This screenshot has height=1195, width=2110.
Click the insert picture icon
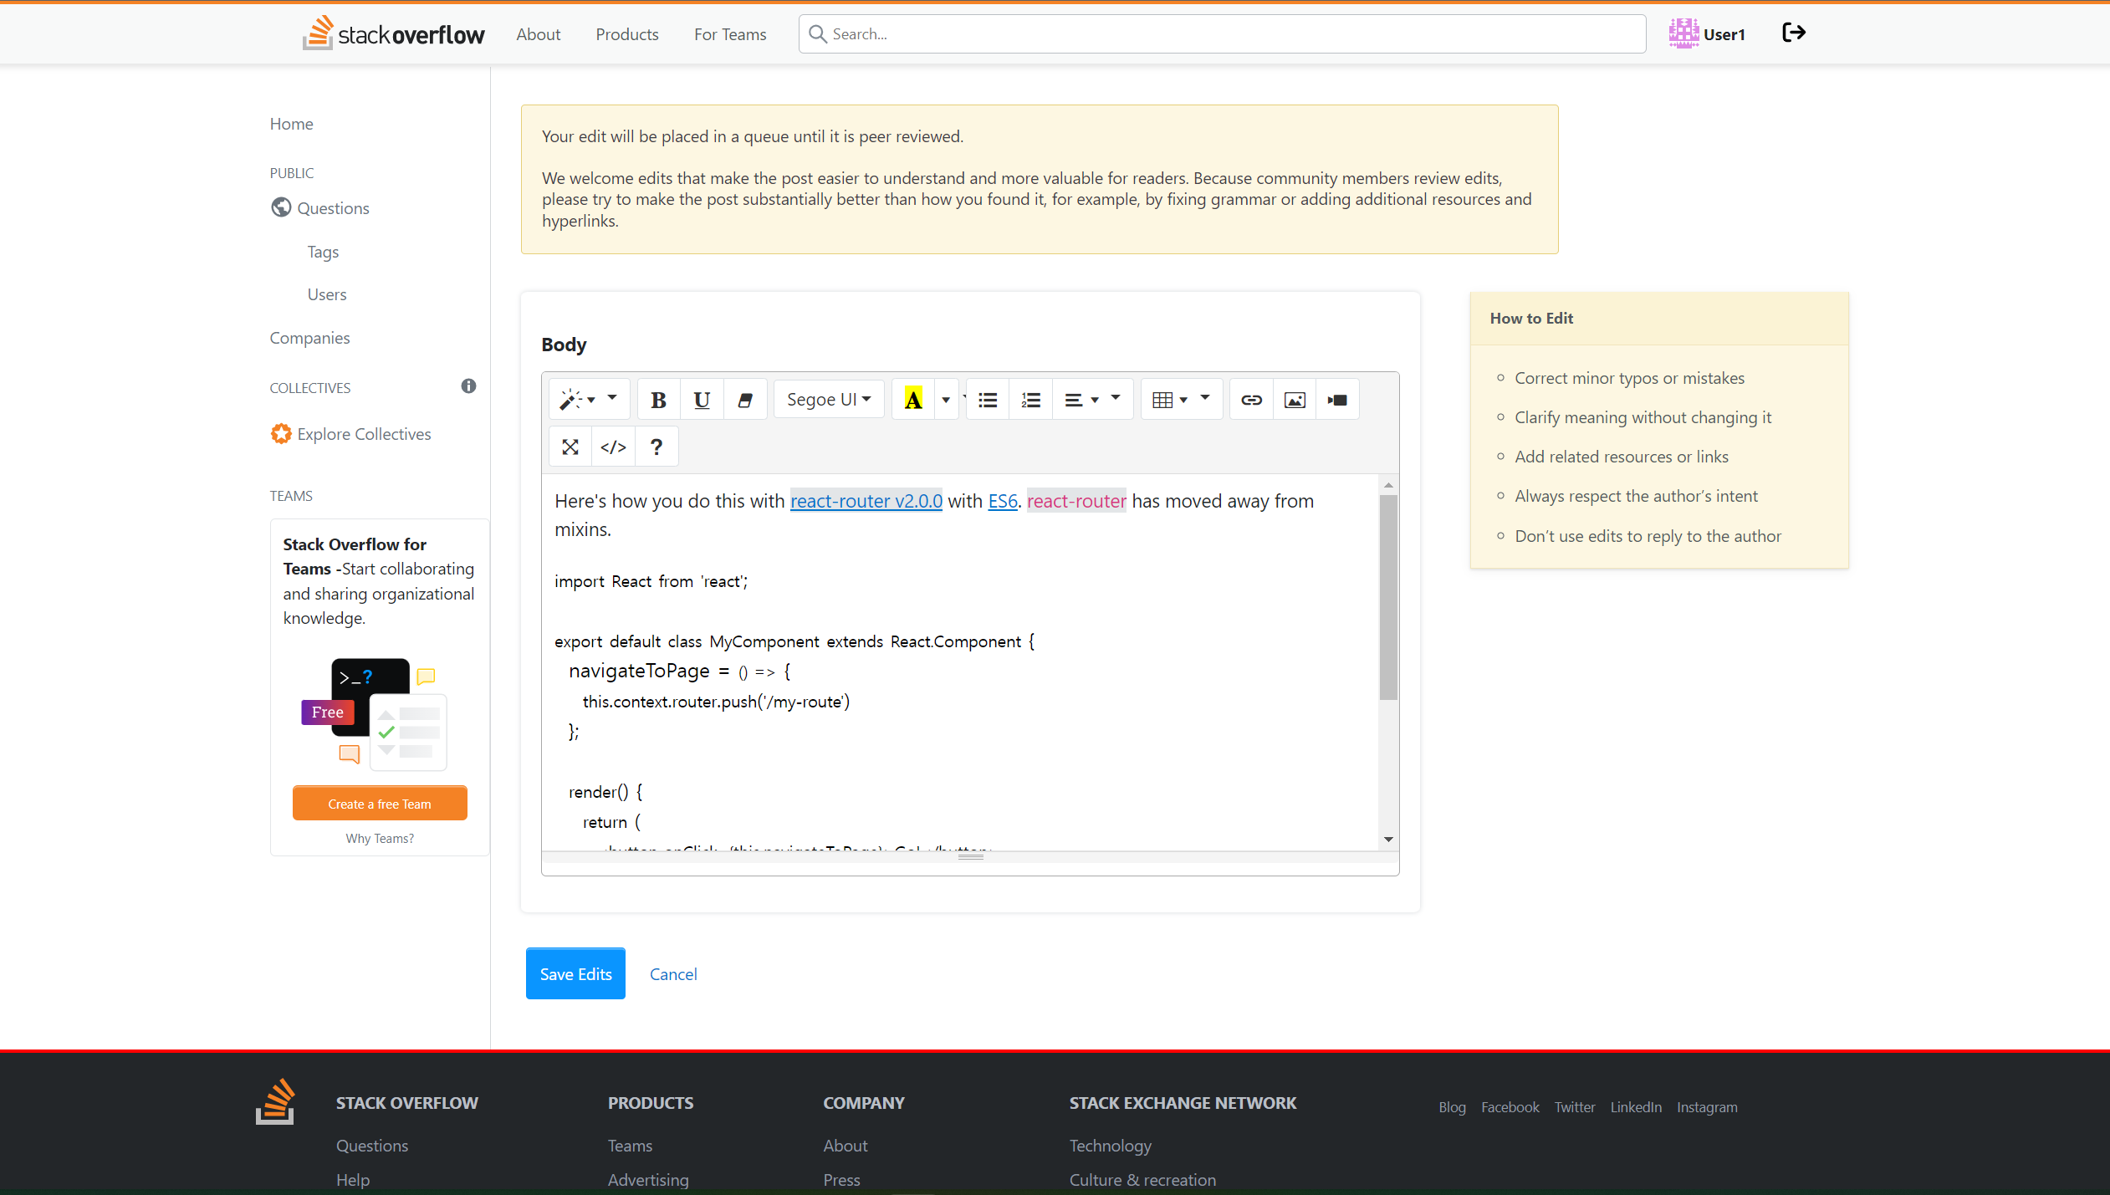[x=1295, y=400]
